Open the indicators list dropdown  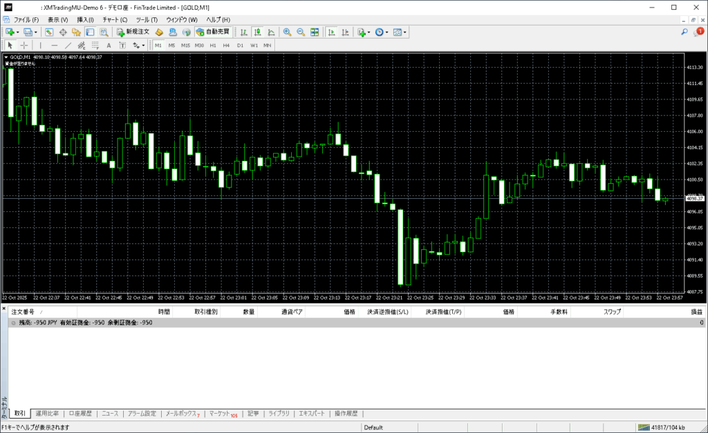pyautogui.click(x=369, y=32)
